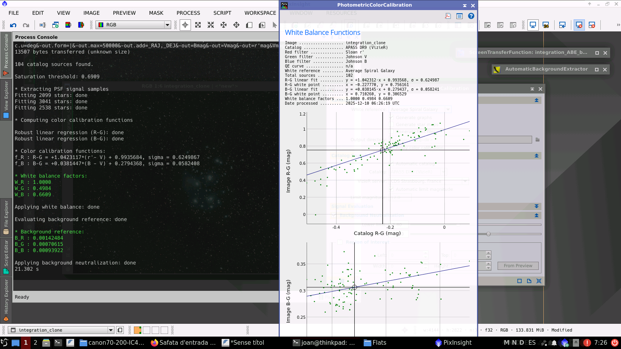This screenshot has width=621, height=349.
Task: Enable the Region of Interest checkbox
Action: 340,242
